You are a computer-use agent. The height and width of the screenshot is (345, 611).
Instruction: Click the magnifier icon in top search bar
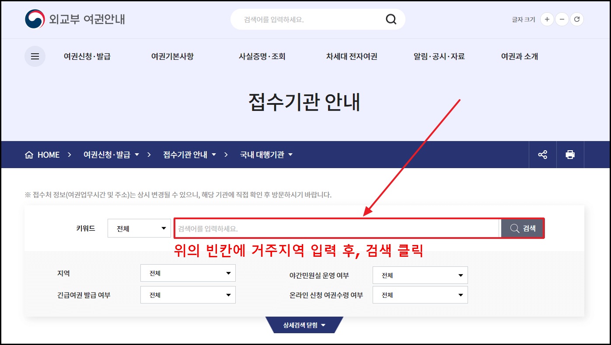pyautogui.click(x=391, y=19)
